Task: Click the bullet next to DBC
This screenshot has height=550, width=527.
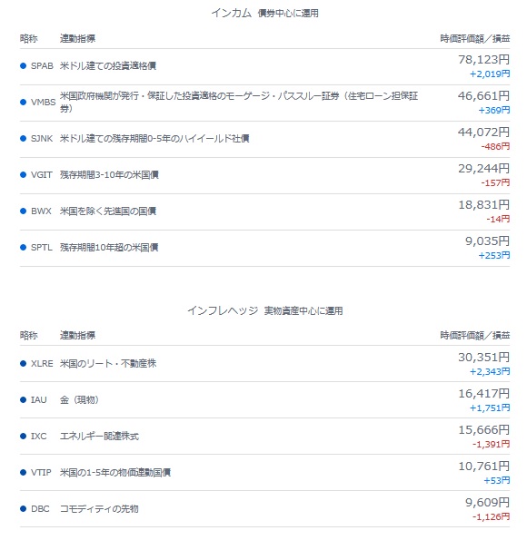Action: (x=24, y=508)
